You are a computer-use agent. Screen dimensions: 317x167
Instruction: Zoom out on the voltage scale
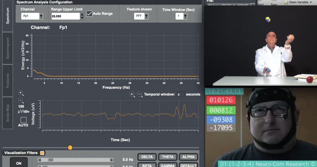[x=21, y=100]
